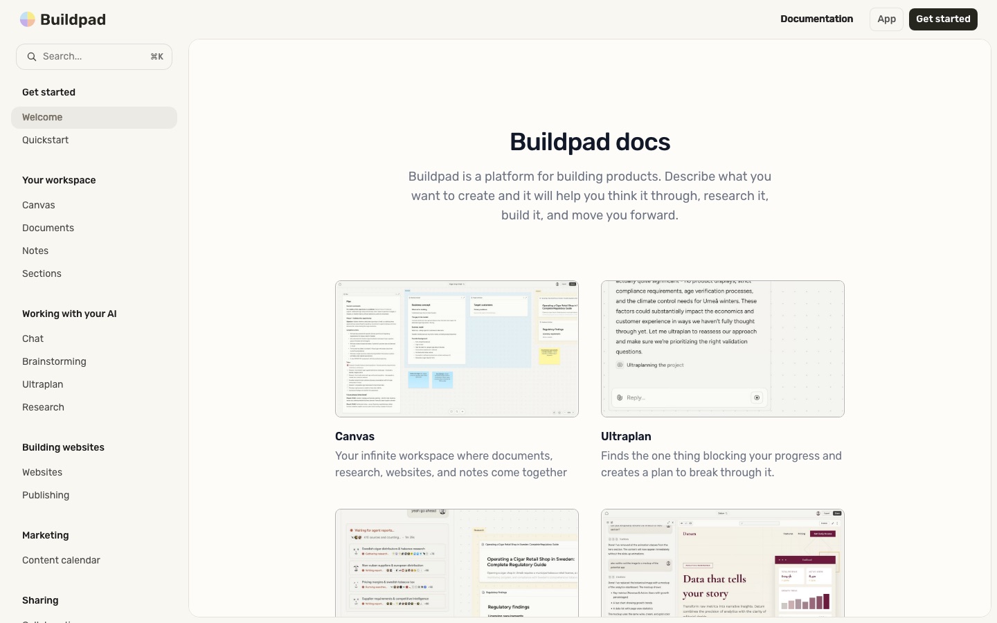Click the Canvas preview thumbnail
This screenshot has width=997, height=623.
(x=457, y=349)
